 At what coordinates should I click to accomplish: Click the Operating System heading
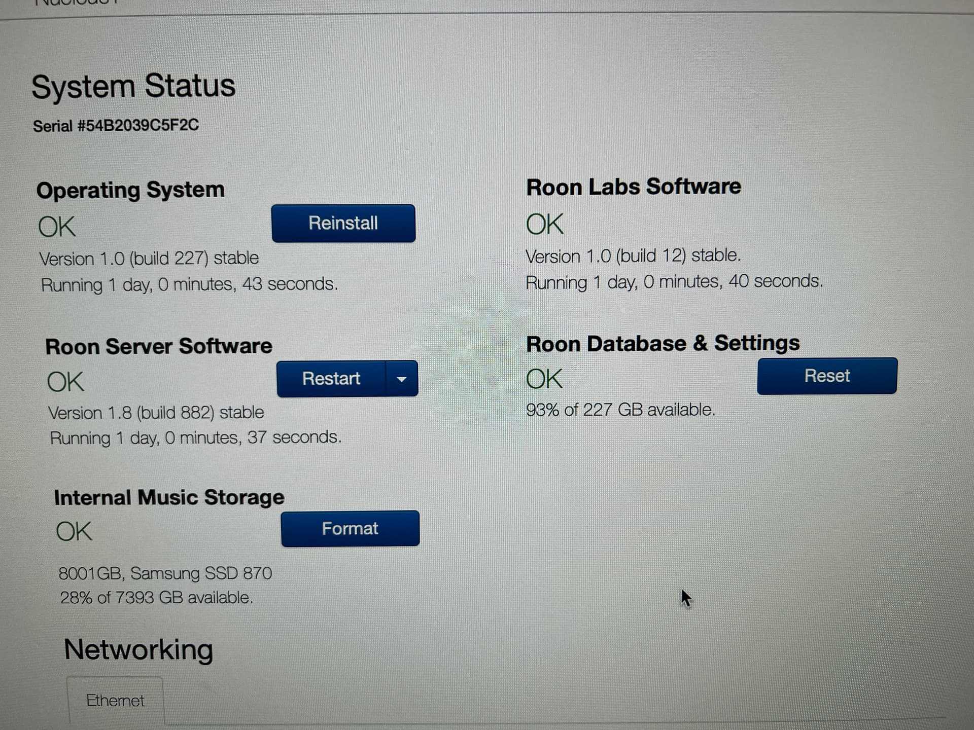pos(130,190)
